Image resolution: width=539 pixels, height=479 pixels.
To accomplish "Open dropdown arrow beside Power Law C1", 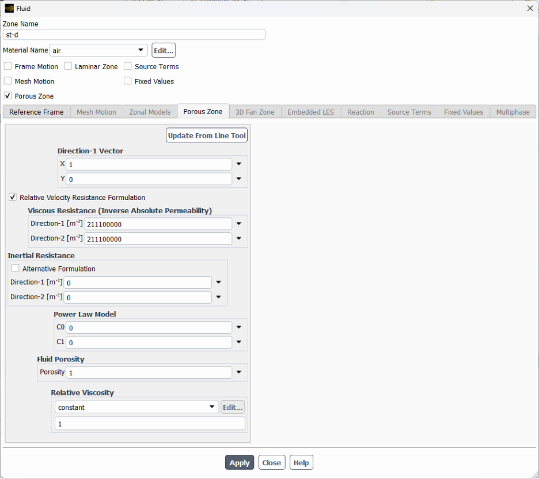I will (239, 342).
